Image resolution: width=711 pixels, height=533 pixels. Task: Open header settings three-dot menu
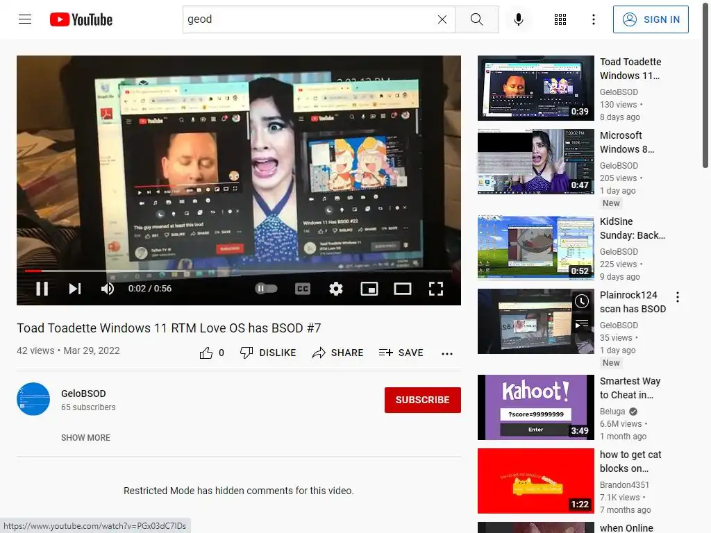(x=593, y=19)
